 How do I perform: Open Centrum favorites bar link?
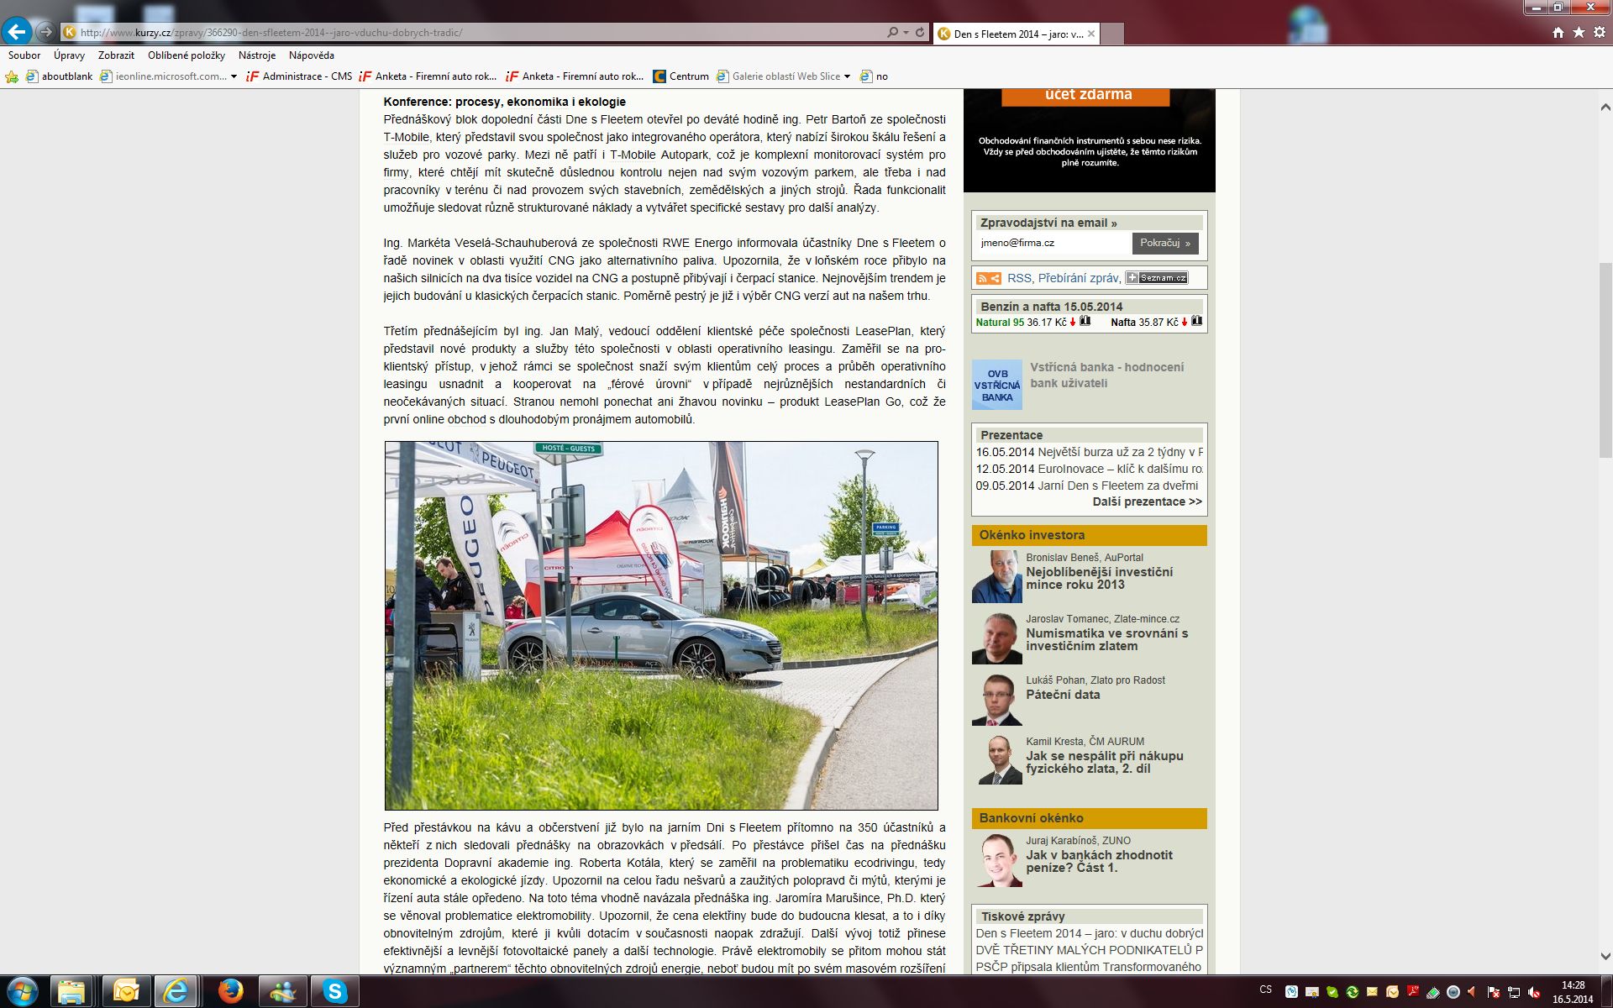[681, 76]
